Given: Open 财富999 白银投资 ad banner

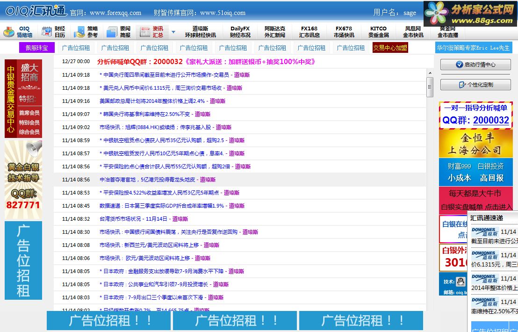Looking at the screenshot, I should click(x=476, y=172).
